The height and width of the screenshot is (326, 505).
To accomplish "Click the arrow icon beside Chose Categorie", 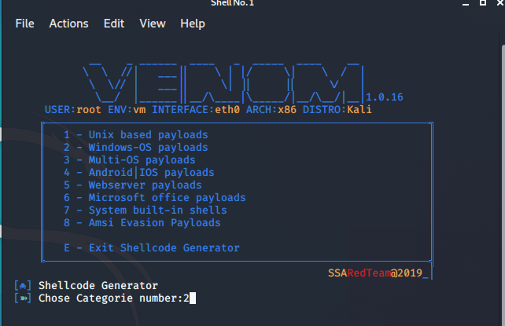I will pos(23,298).
